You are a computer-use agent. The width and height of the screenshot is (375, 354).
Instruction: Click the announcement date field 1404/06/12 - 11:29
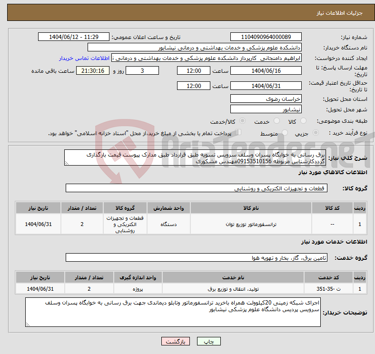(74, 37)
